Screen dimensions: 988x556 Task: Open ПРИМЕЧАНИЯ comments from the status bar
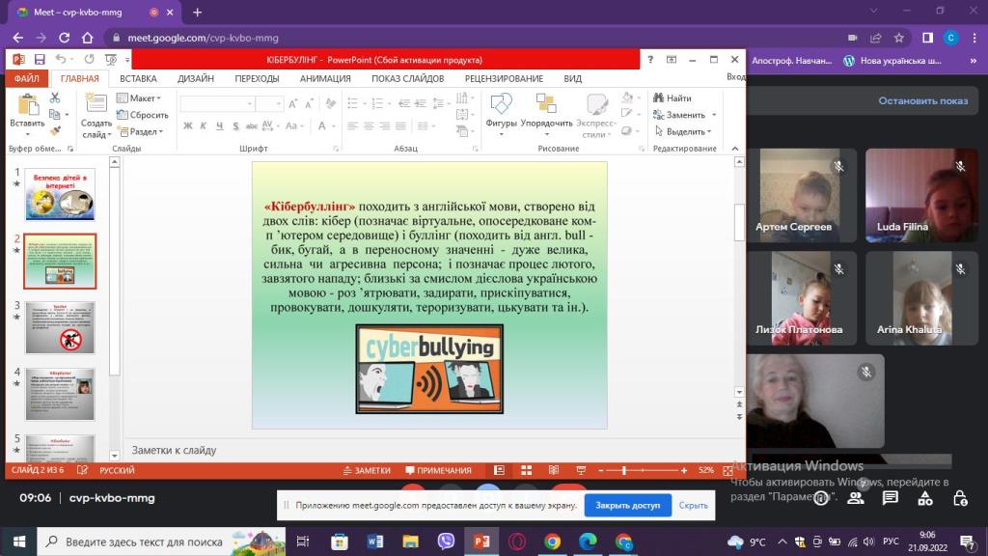(439, 470)
